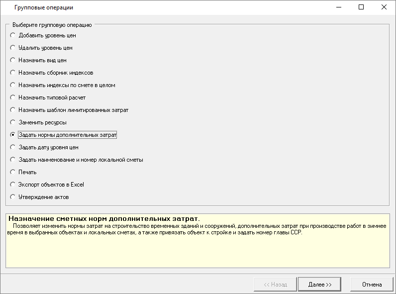Select 'Назначить шаблон лимитированных затрат' option
The image size is (396, 294).
point(13,110)
